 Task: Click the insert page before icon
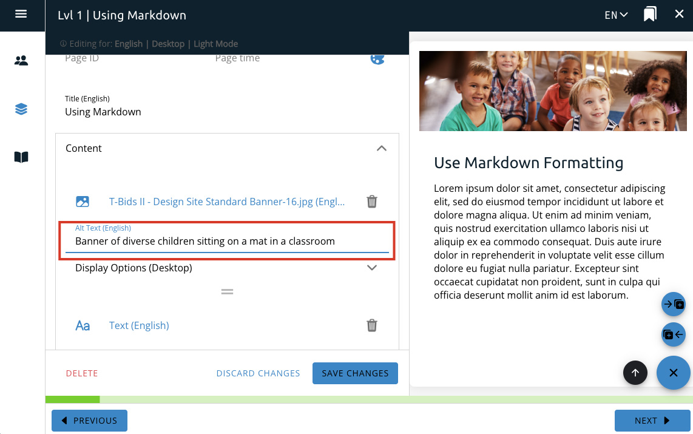[673, 334]
